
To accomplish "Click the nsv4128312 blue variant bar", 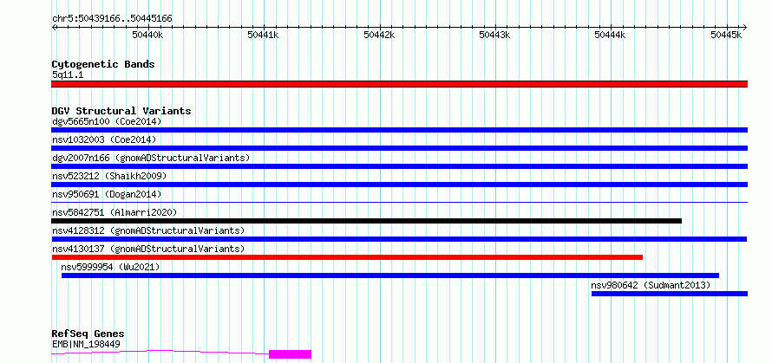I will coord(399,239).
